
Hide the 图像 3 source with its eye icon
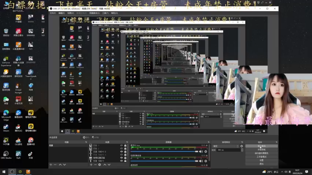pos(121,145)
